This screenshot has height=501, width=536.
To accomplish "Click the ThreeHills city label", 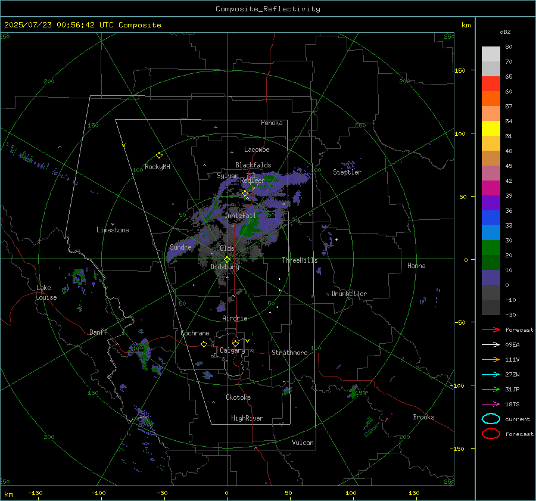I will click(x=300, y=260).
